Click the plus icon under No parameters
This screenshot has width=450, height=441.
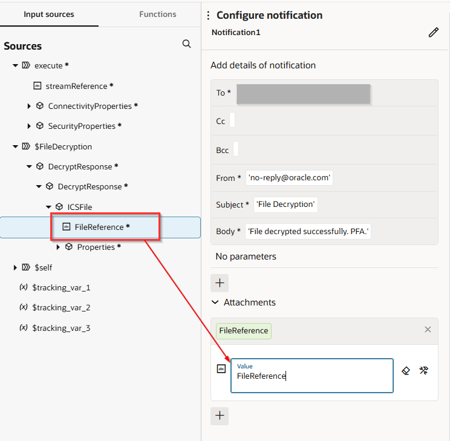click(220, 283)
